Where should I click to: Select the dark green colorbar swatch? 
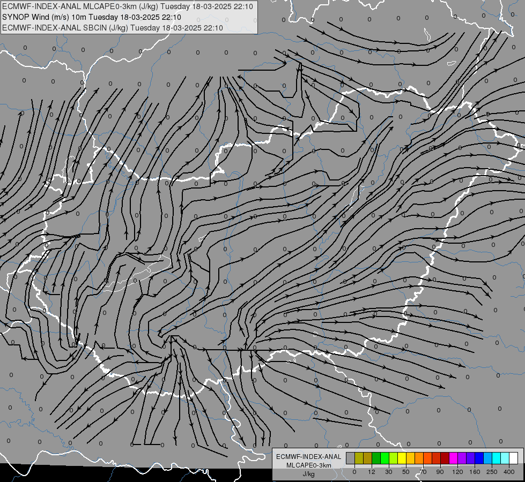376,458
